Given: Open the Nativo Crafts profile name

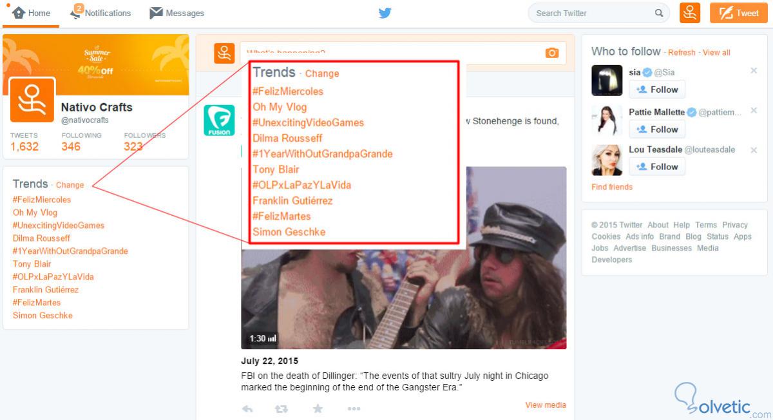Looking at the screenshot, I should [x=97, y=107].
